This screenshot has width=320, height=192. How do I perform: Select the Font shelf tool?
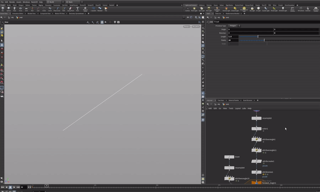point(77,9)
